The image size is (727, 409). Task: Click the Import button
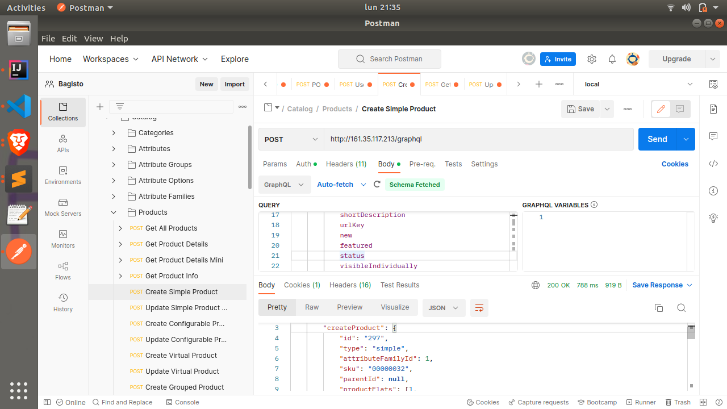tap(235, 84)
